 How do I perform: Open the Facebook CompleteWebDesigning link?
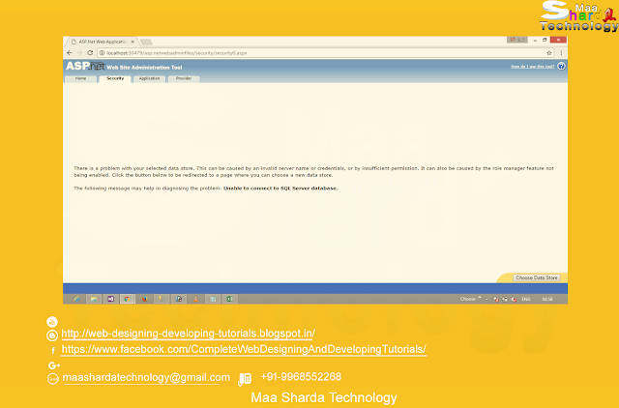[244, 349]
